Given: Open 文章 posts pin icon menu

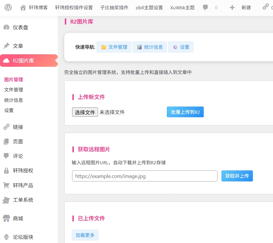Looking at the screenshot, I should (6, 46).
